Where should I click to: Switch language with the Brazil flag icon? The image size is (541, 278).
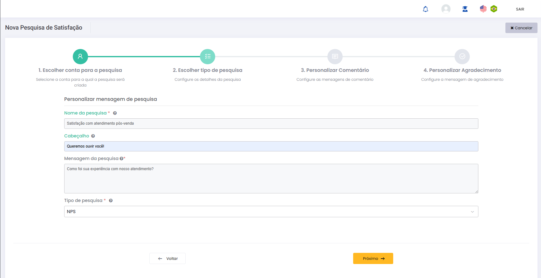tap(494, 9)
